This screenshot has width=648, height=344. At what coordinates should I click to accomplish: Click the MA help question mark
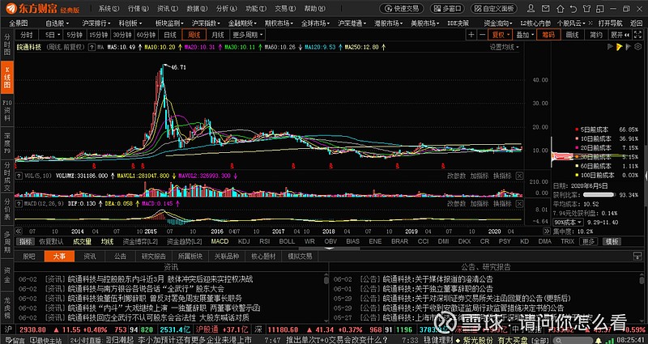point(92,47)
